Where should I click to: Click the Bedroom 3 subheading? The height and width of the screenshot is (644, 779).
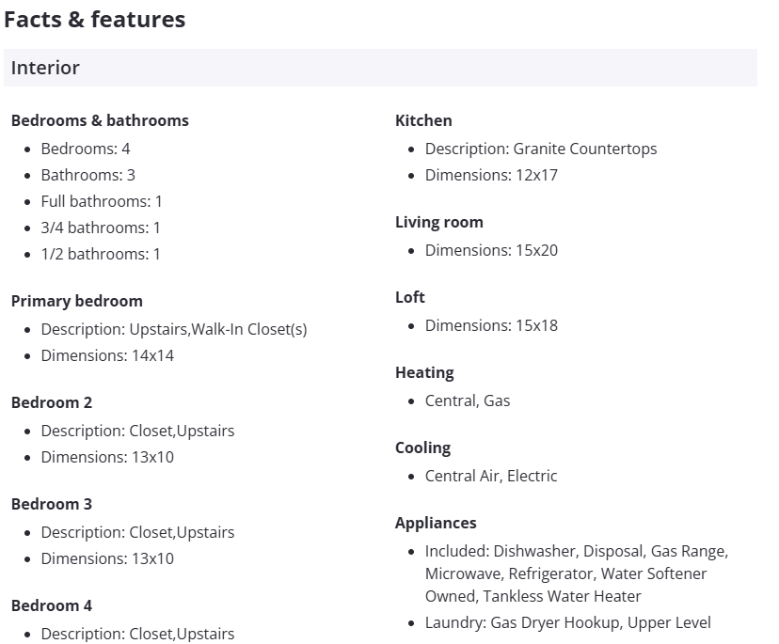click(x=52, y=504)
